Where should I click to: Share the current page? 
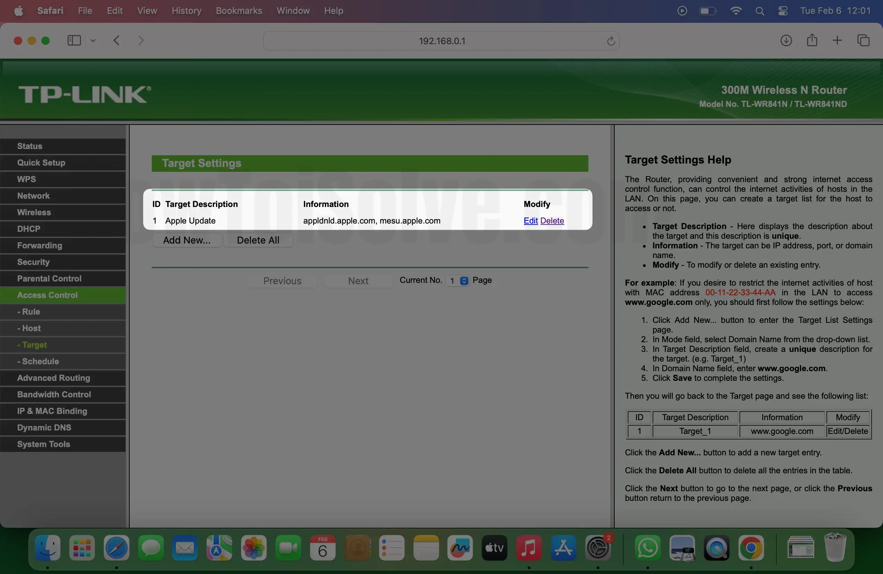[812, 40]
